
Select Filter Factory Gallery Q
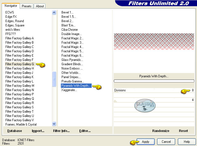tap(20, 99)
